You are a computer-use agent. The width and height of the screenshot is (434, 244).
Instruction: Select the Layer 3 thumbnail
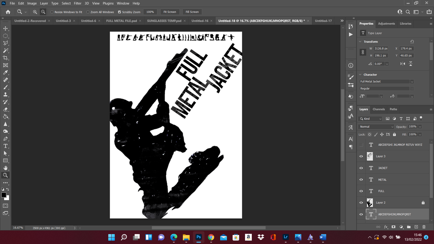pos(370,156)
